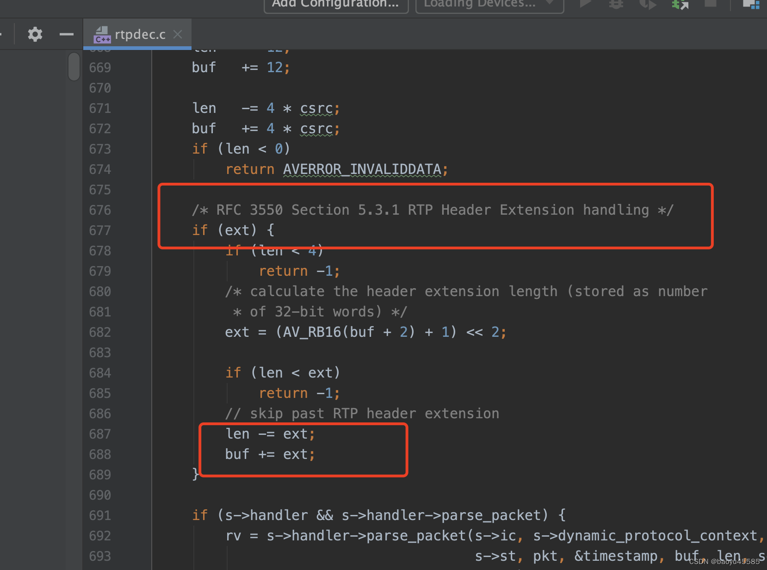This screenshot has height=570, width=767.
Task: Click the 'buf += ext;' statement
Action: click(270, 454)
